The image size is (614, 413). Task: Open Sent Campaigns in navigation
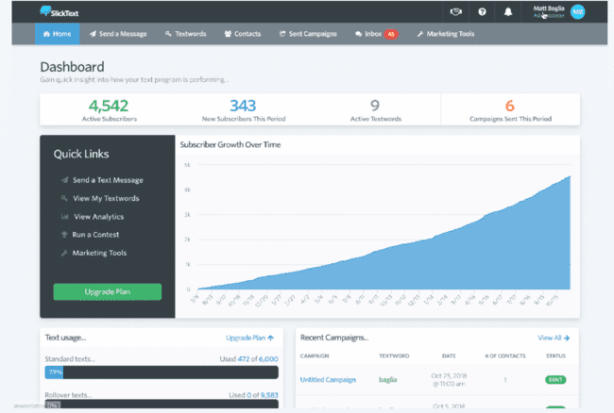point(309,34)
